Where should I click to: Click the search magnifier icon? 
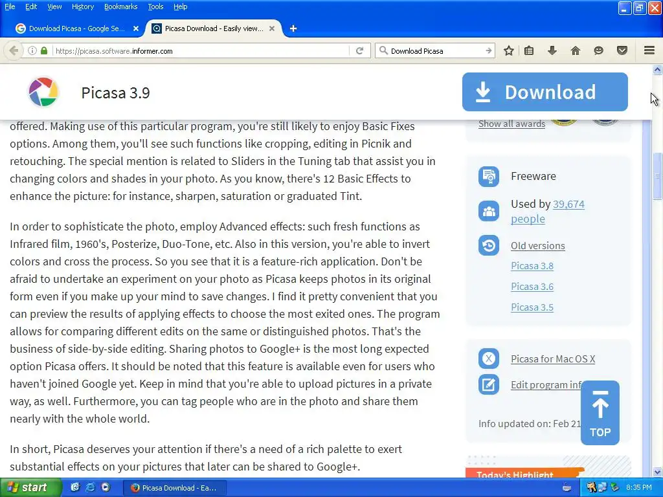pos(383,50)
